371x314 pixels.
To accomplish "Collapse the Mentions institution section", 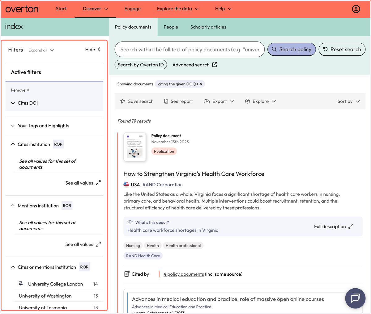I will pyautogui.click(x=13, y=206).
